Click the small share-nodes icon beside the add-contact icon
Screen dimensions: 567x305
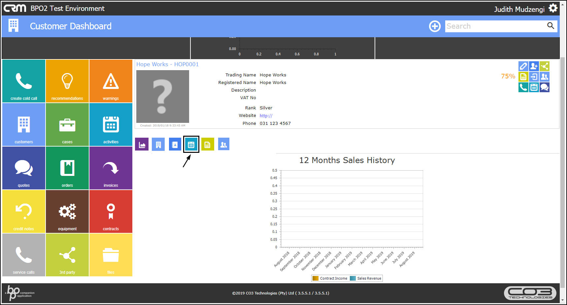pos(545,66)
